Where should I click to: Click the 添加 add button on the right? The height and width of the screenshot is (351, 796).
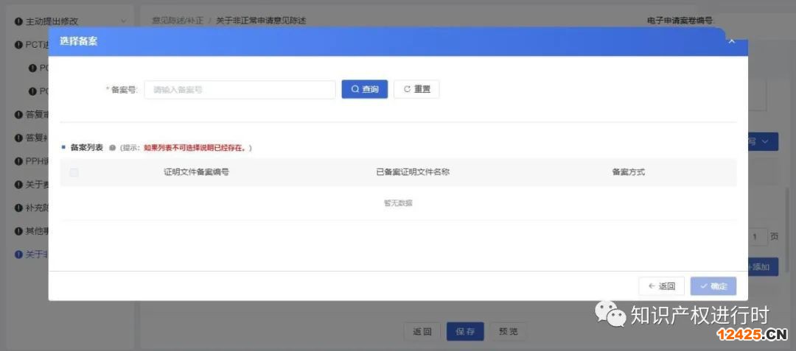[x=763, y=266]
